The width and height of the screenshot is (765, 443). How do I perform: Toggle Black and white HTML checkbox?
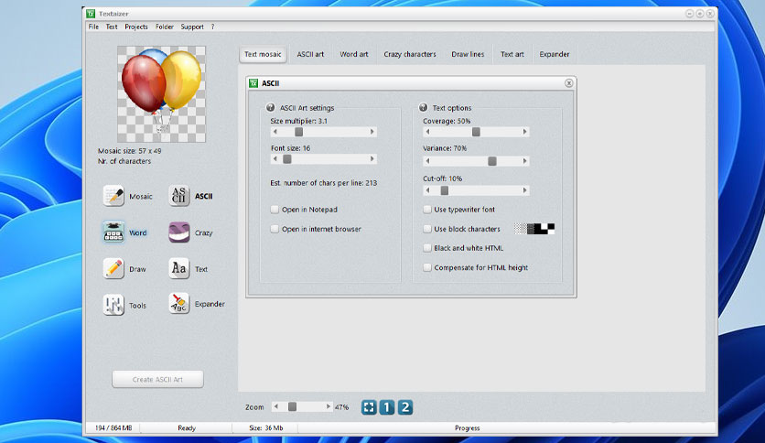(x=427, y=248)
